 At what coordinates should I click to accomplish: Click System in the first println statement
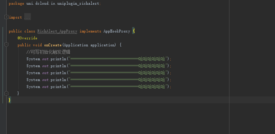(33, 59)
